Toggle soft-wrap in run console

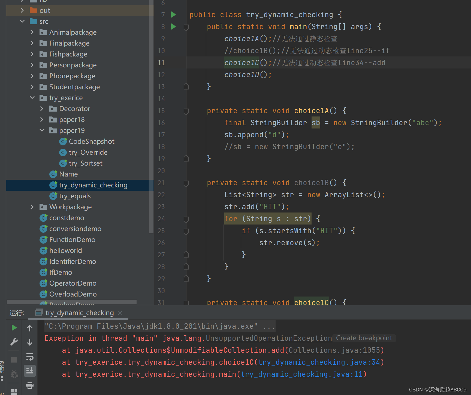click(x=30, y=357)
